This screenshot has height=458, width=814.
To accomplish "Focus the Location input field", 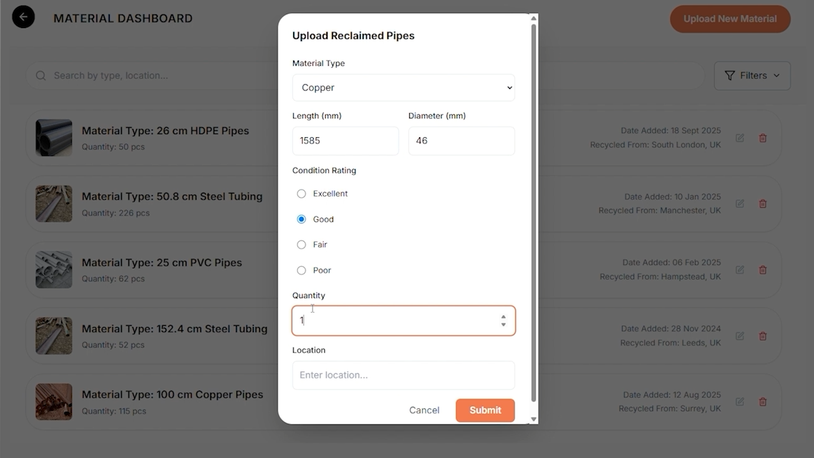I will click(x=403, y=375).
